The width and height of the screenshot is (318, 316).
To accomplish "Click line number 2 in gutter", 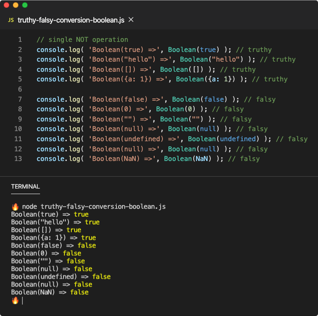I will point(20,50).
